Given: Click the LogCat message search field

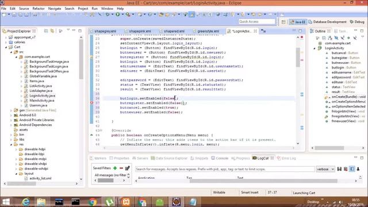Looking at the screenshot, I should tap(225, 169).
